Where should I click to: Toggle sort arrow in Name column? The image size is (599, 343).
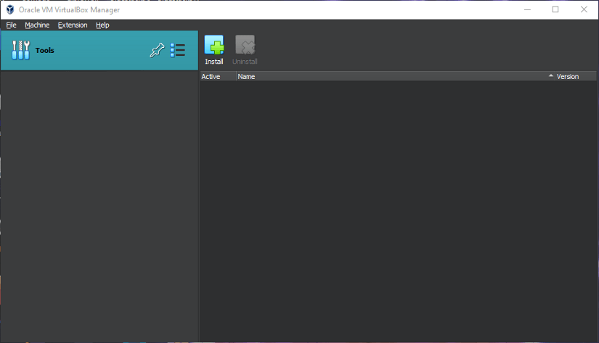click(x=550, y=76)
